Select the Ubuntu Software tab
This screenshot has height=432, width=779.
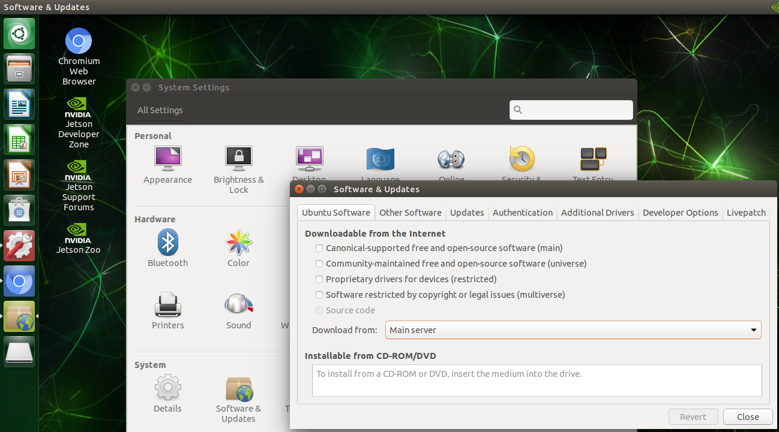(336, 213)
